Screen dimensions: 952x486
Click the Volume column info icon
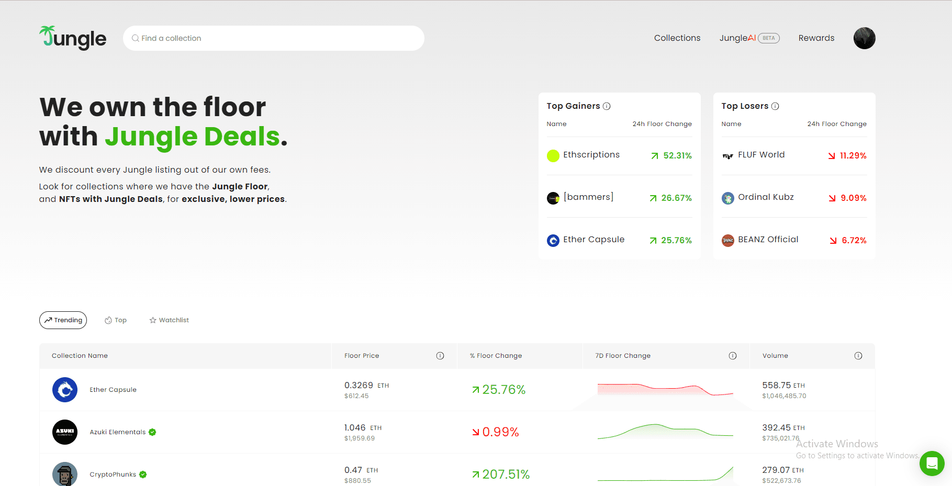tap(858, 356)
